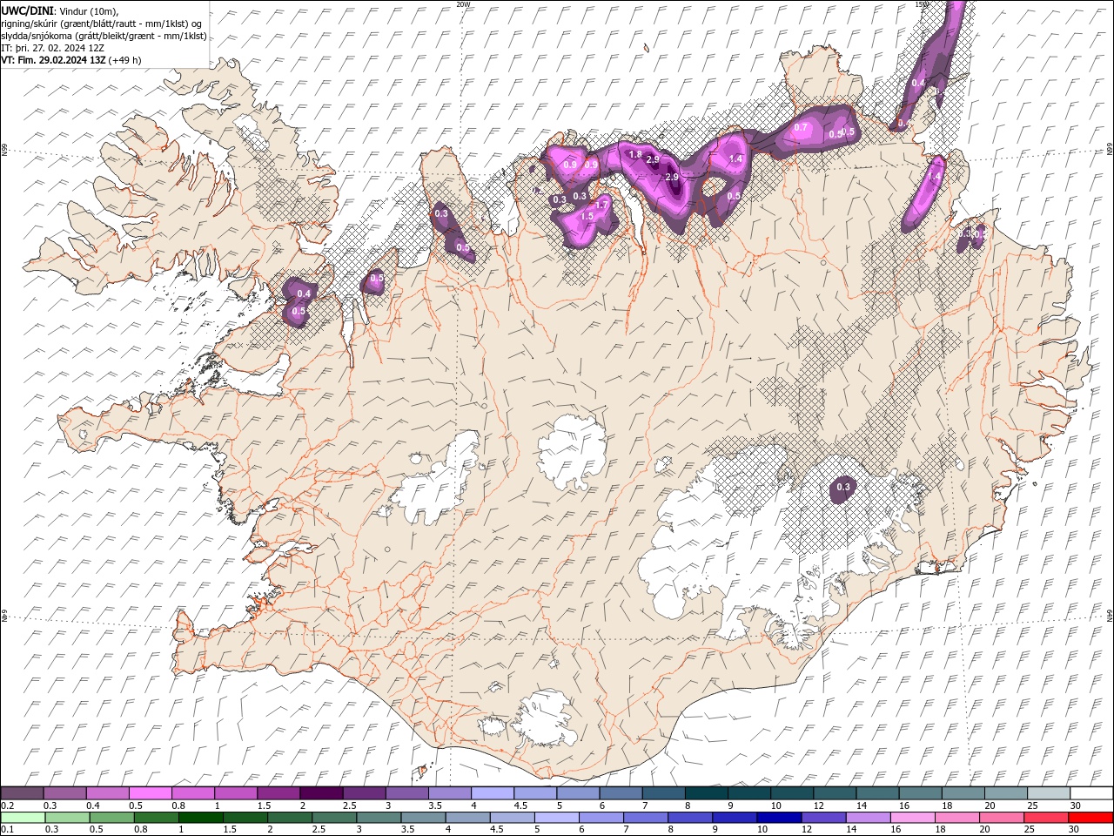Viewport: 1114px width, 836px height.
Task: Click the top-row slate blue swatch labeled 6
Action: coord(621,793)
